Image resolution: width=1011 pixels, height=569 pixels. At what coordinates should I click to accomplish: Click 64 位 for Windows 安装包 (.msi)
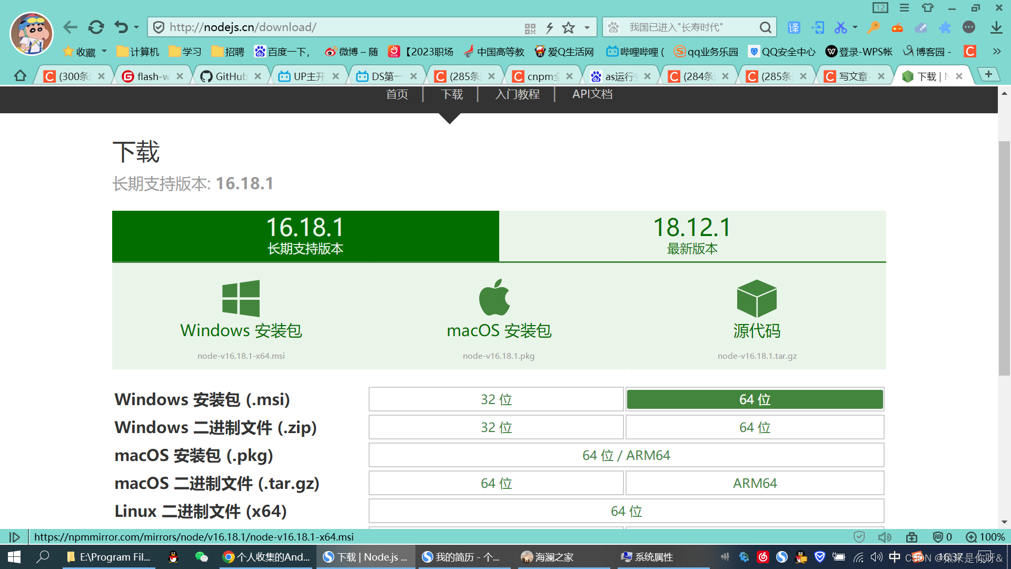point(755,399)
